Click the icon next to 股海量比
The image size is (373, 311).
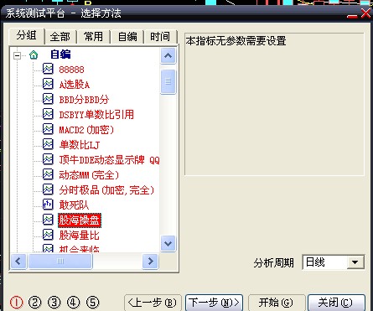point(48,235)
